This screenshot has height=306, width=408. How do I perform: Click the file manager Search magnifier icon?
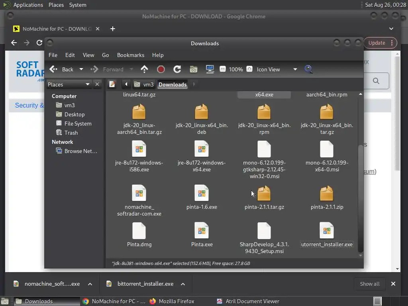tap(308, 69)
